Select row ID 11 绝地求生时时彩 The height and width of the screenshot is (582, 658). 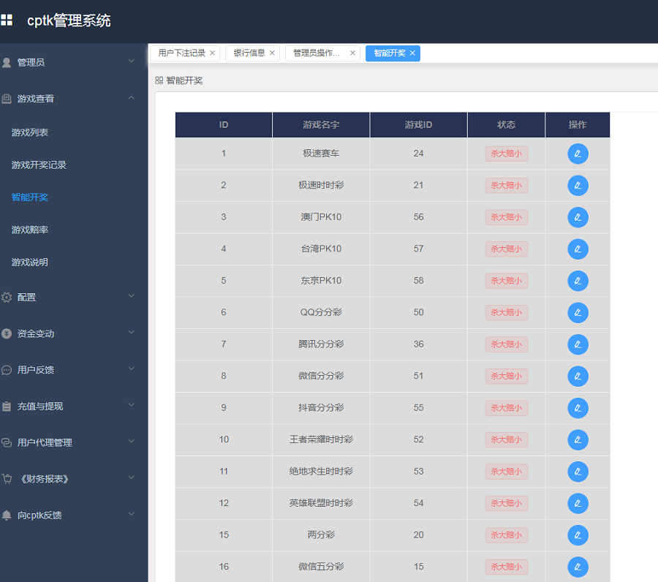tap(320, 472)
